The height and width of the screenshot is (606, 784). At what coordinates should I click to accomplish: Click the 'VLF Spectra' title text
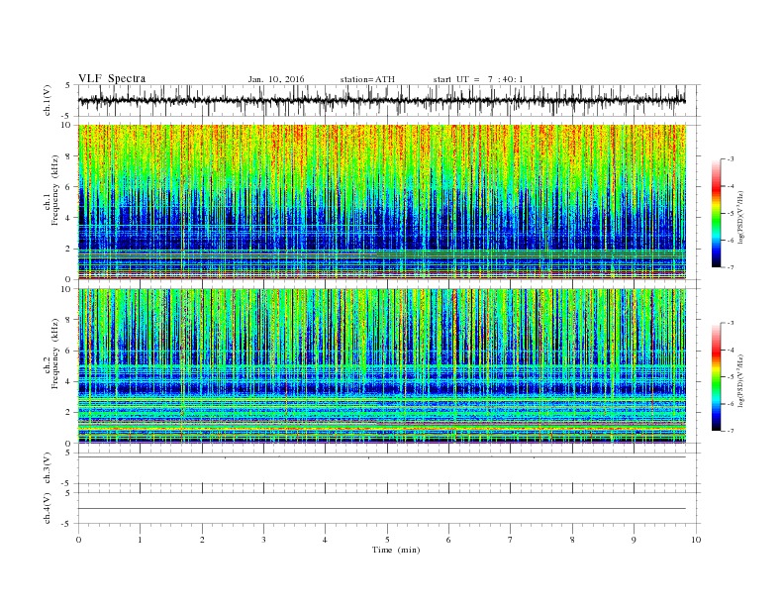pos(112,78)
